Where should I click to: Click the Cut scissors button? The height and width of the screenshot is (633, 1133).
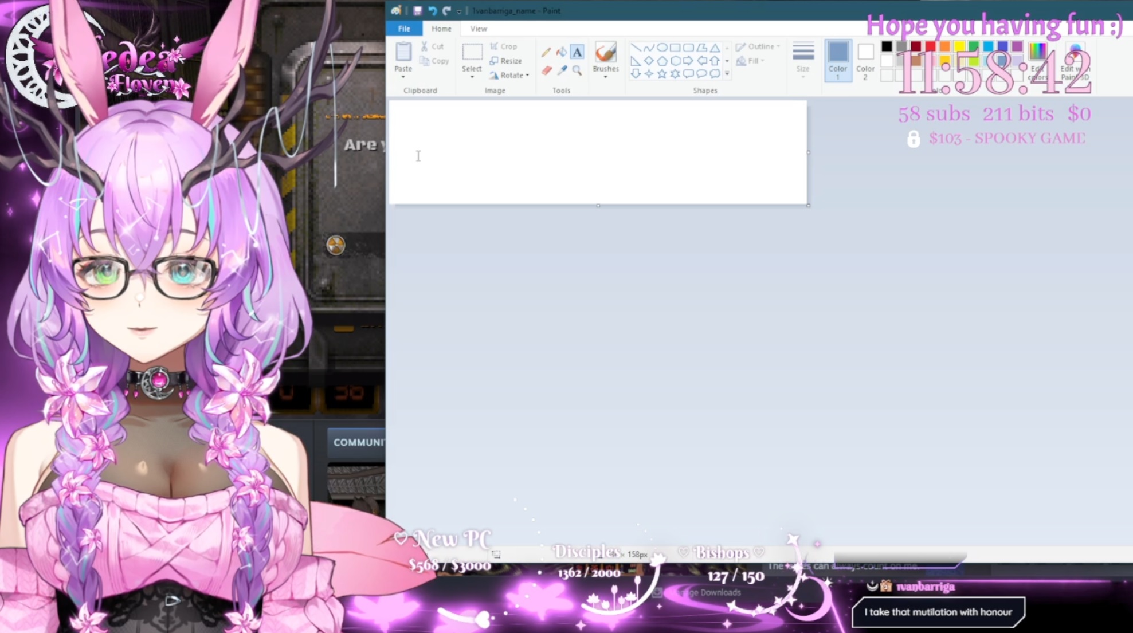point(432,46)
